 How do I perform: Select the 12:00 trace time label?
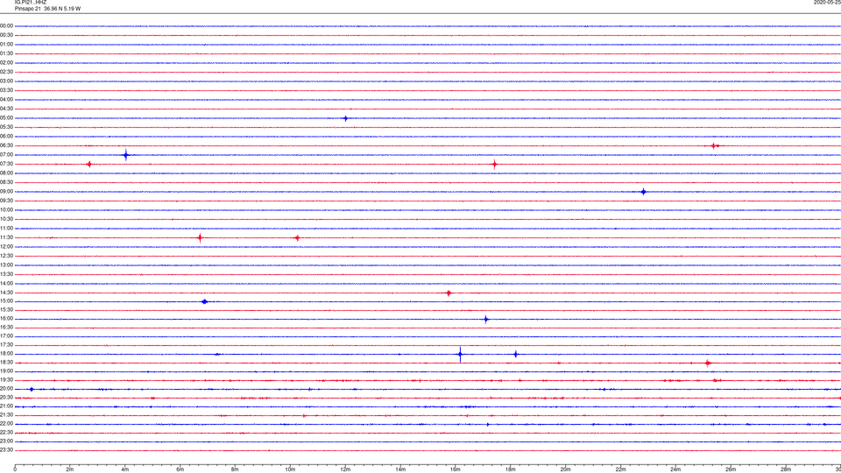[x=6, y=247]
